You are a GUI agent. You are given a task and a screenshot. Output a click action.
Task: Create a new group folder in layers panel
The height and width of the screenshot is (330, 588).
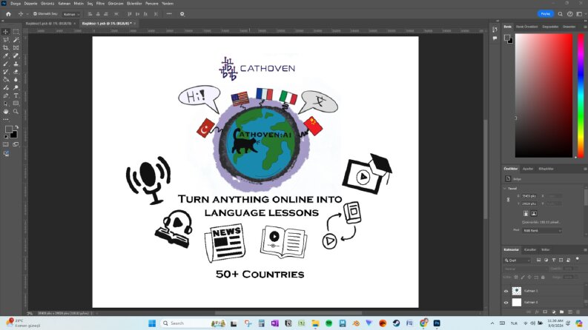click(561, 312)
